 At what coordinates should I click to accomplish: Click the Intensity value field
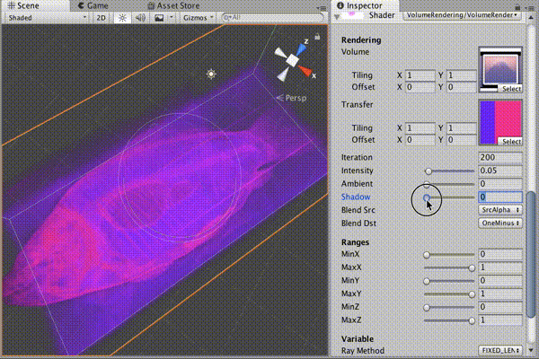500,171
